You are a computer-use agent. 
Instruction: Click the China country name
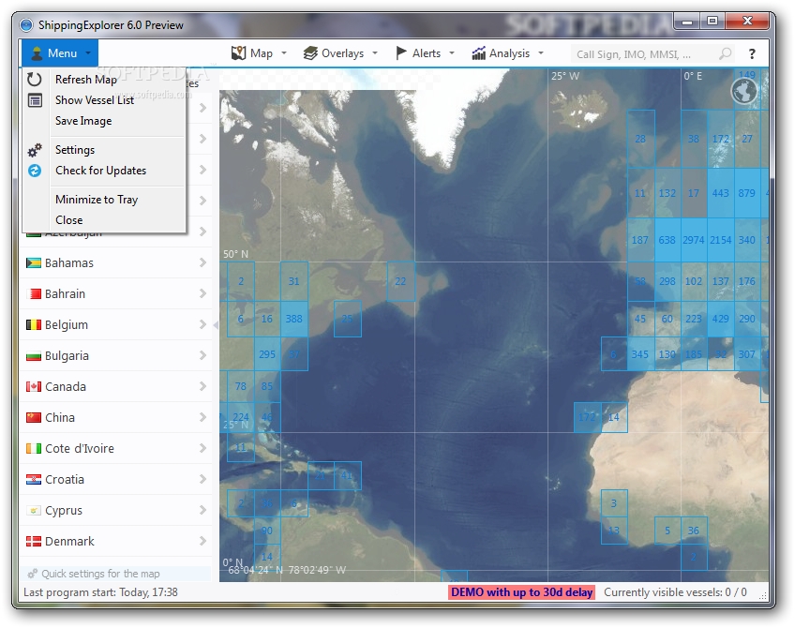[60, 418]
